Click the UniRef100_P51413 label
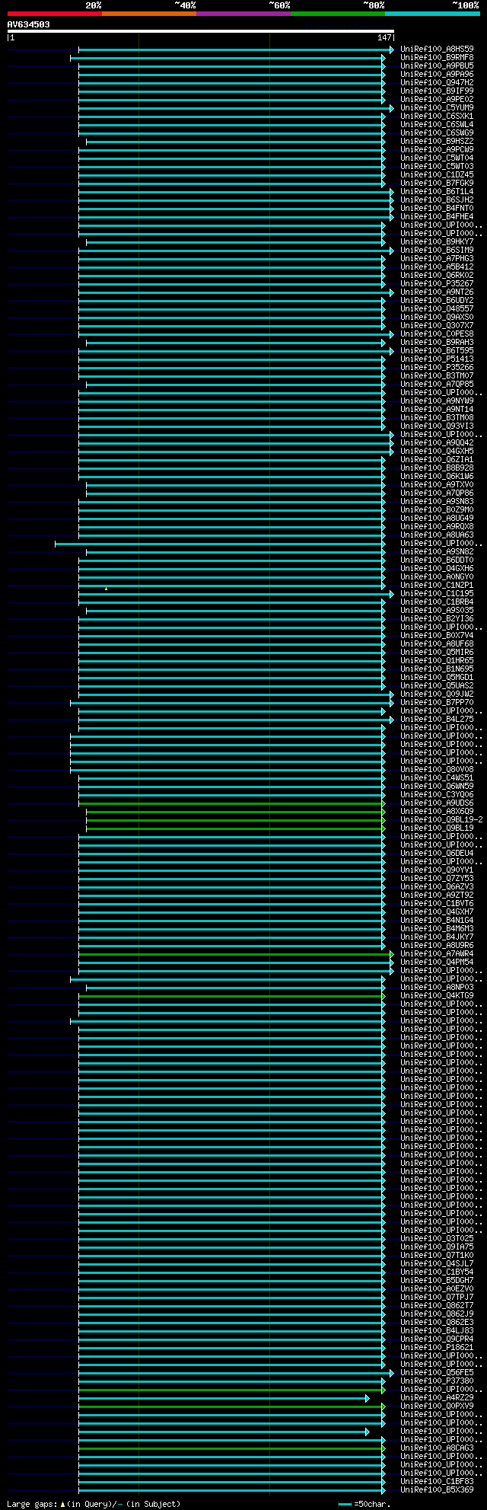The image size is (487, 1510). [437, 359]
